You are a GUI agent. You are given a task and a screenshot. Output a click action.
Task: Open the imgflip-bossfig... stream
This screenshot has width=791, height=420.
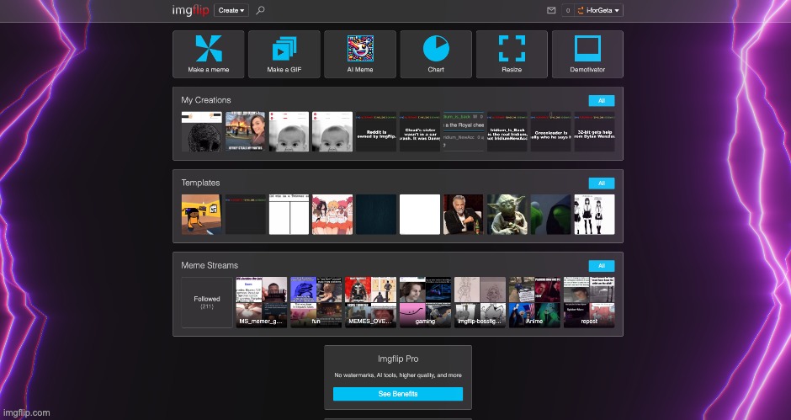click(480, 302)
